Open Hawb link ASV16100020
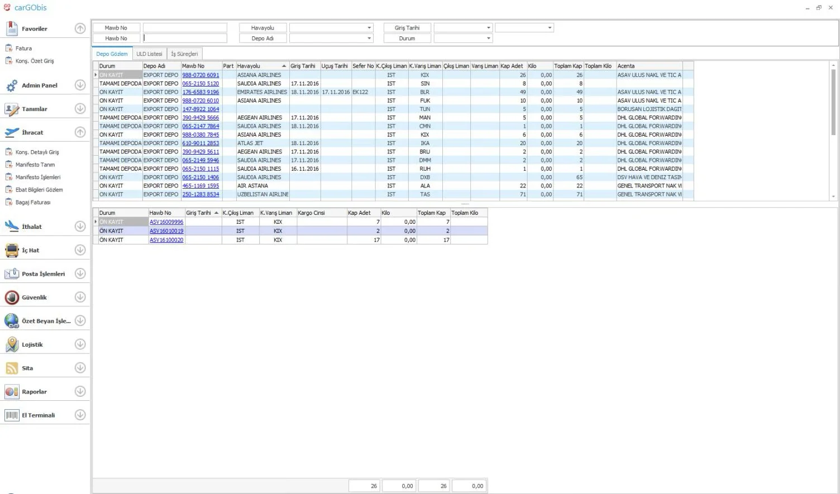Image resolution: width=840 pixels, height=494 pixels. [166, 240]
